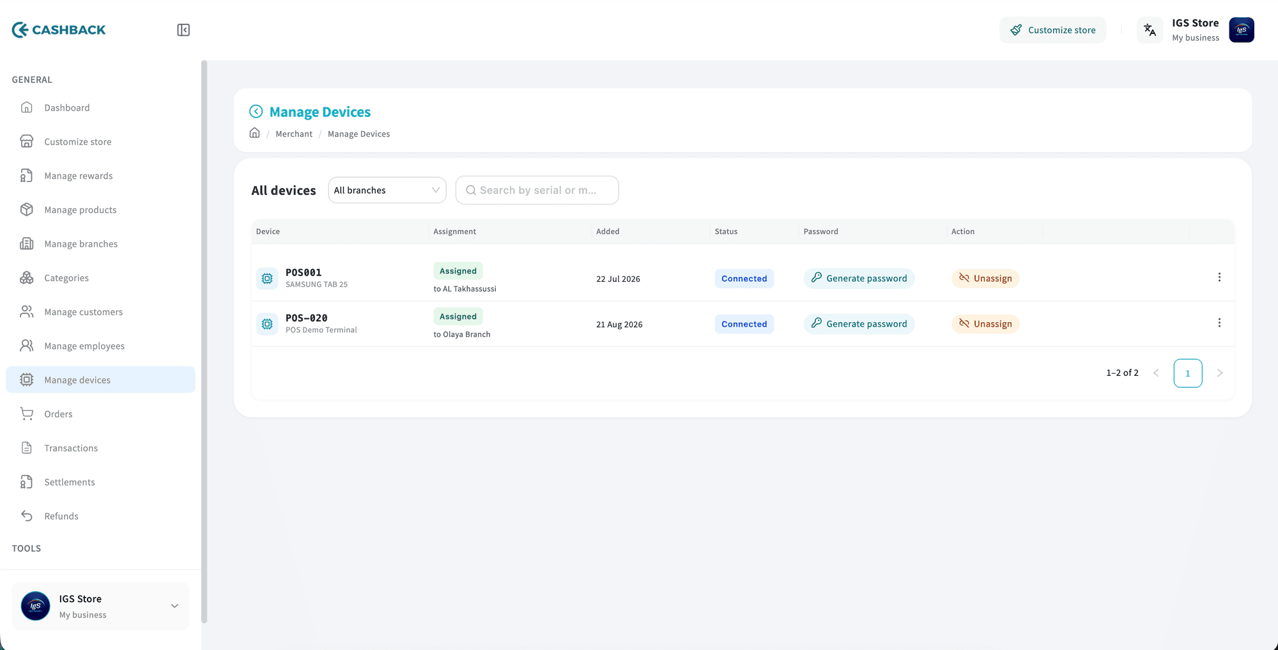Click the device chip icon for POS-020
1278x650 pixels.
267,324
